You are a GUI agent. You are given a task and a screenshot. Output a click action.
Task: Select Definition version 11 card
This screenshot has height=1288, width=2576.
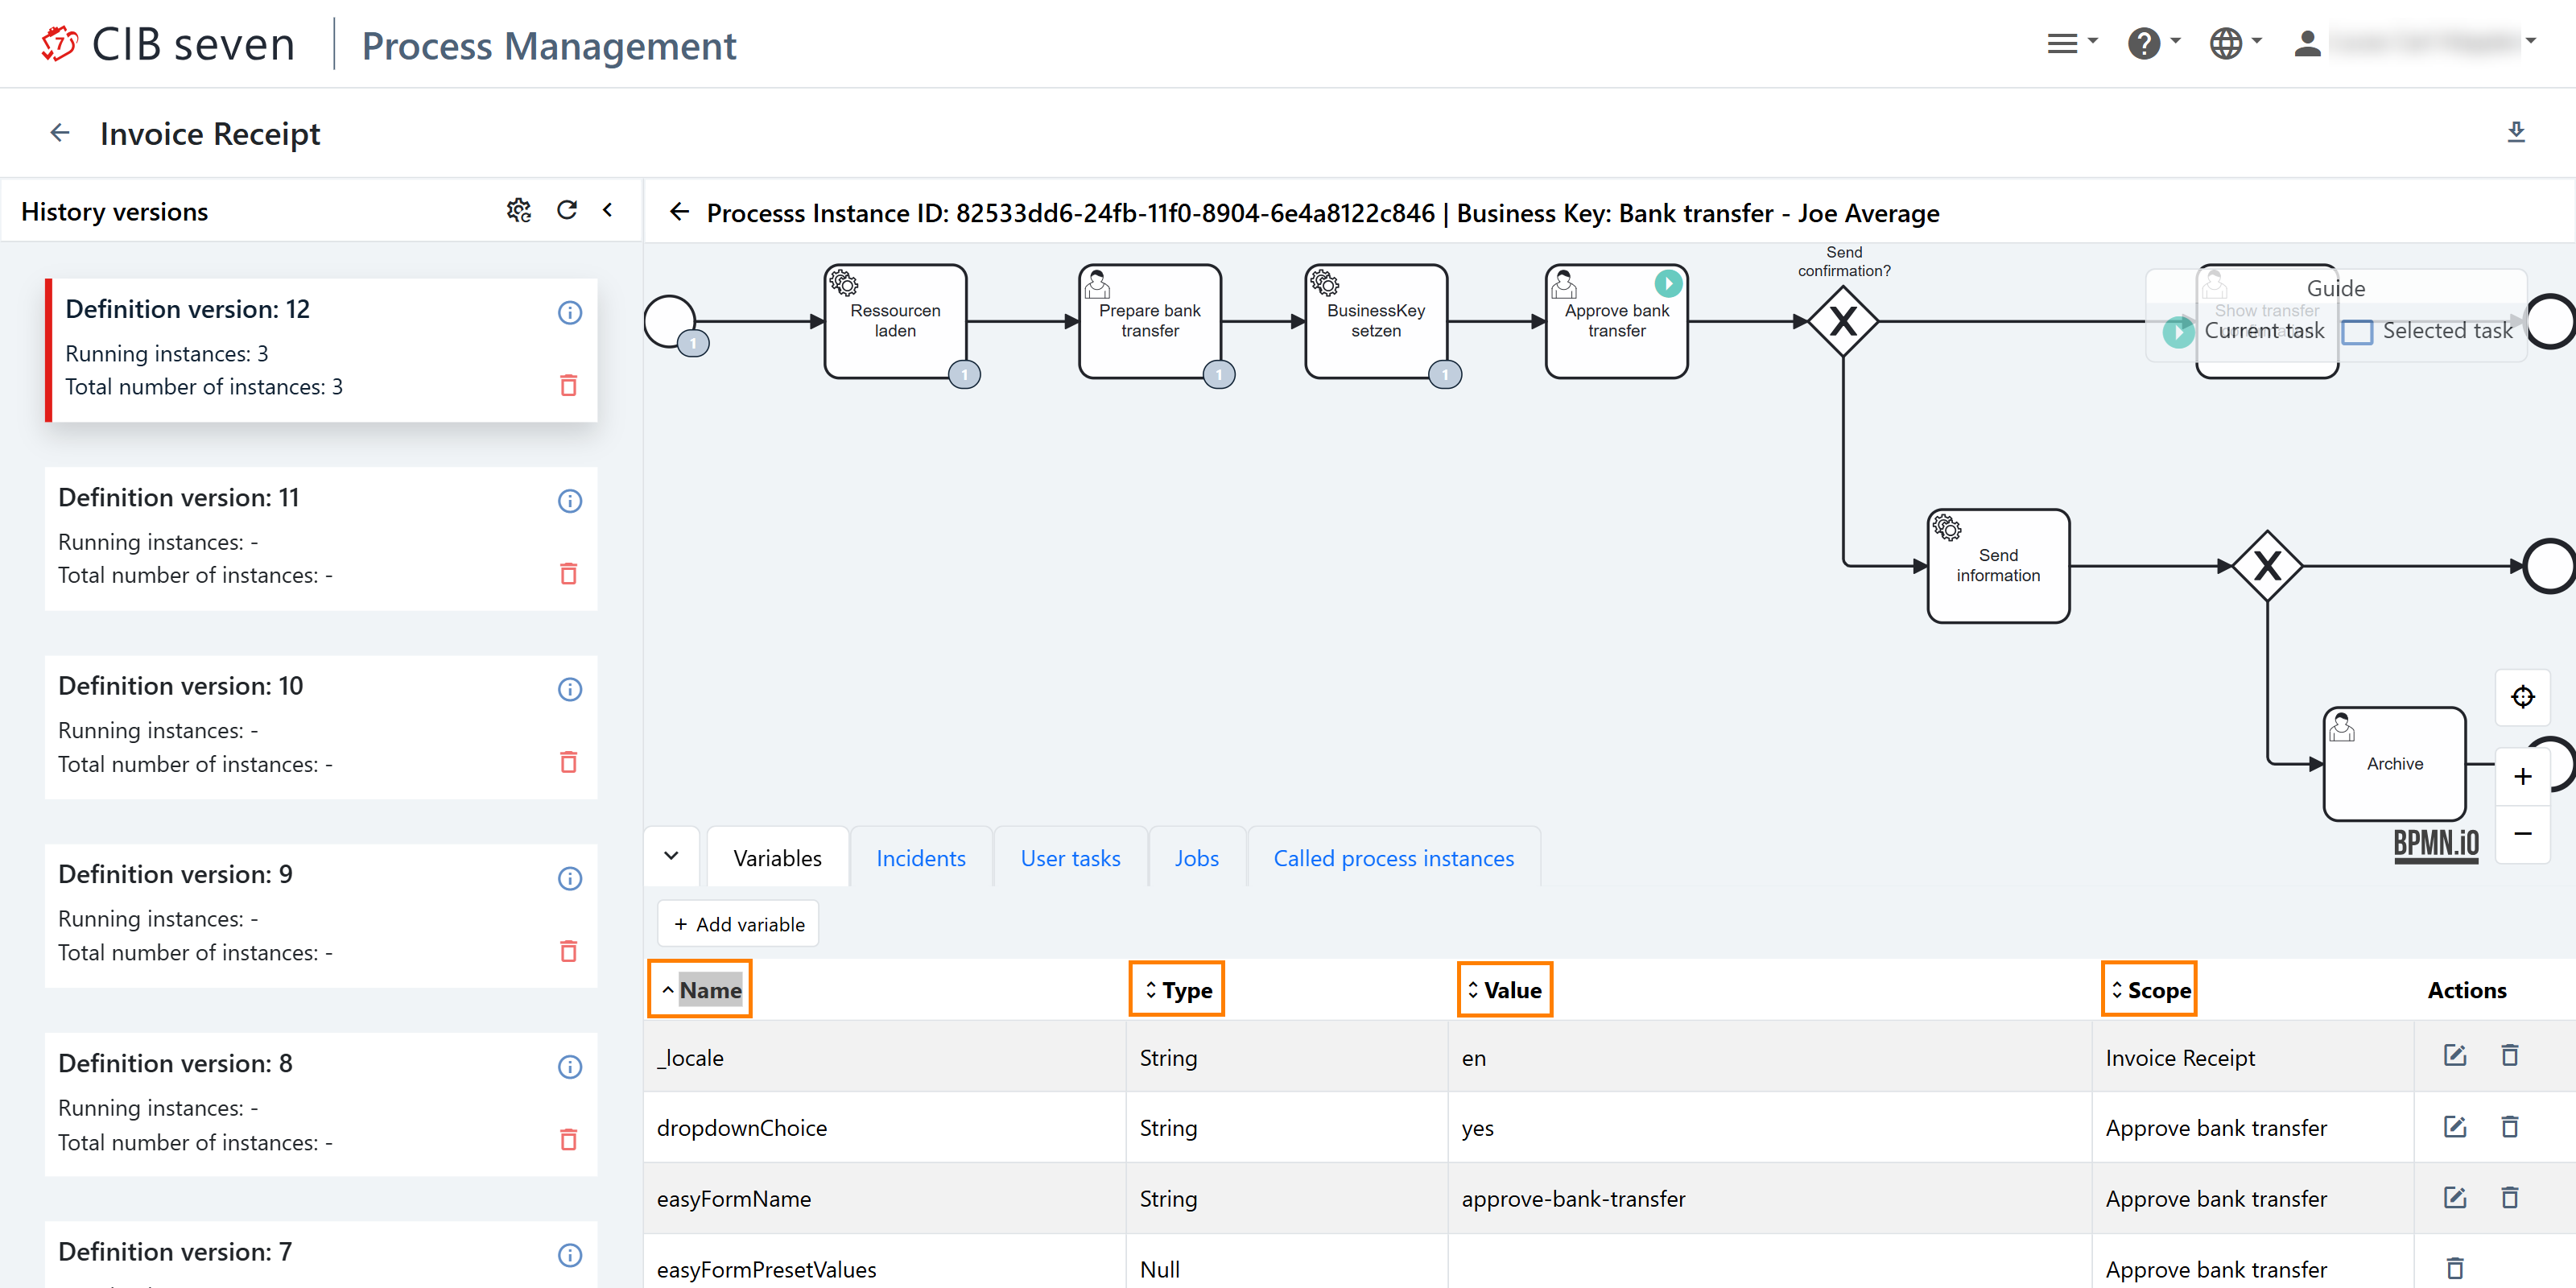coord(321,538)
